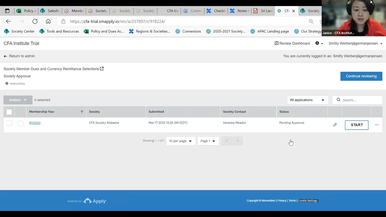Screen dimensions: 386x217
Task: Click the lock icon in address bar
Action: click(63, 21)
